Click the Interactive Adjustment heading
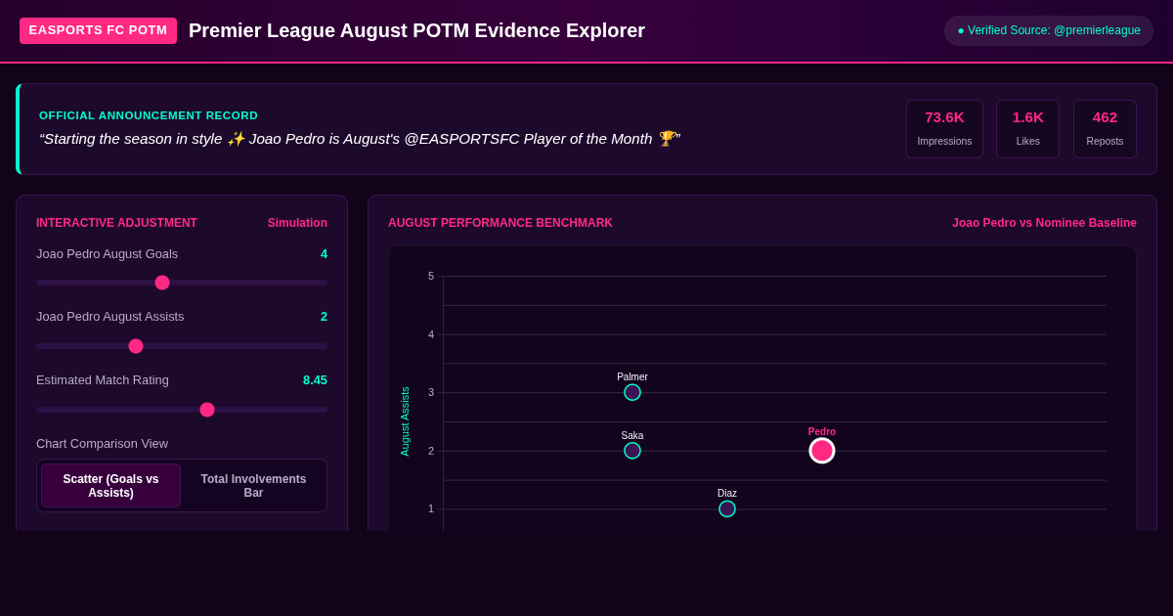 [116, 223]
